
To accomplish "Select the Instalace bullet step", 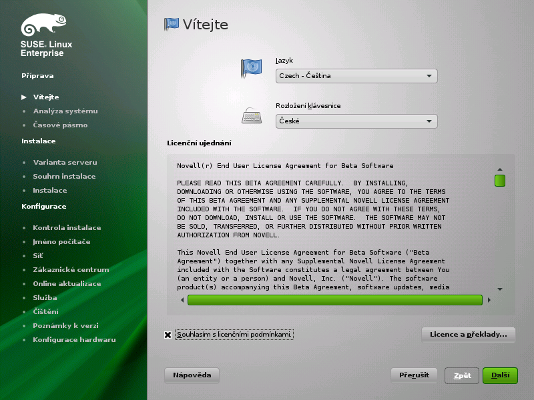I will tap(49, 191).
